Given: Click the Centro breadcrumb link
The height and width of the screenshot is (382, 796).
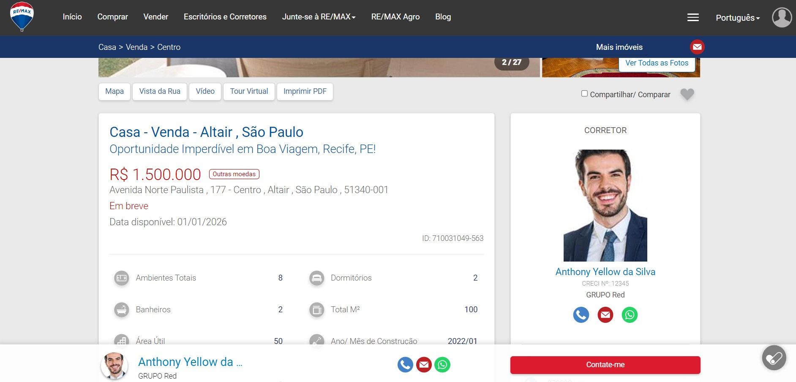Looking at the screenshot, I should click(169, 47).
